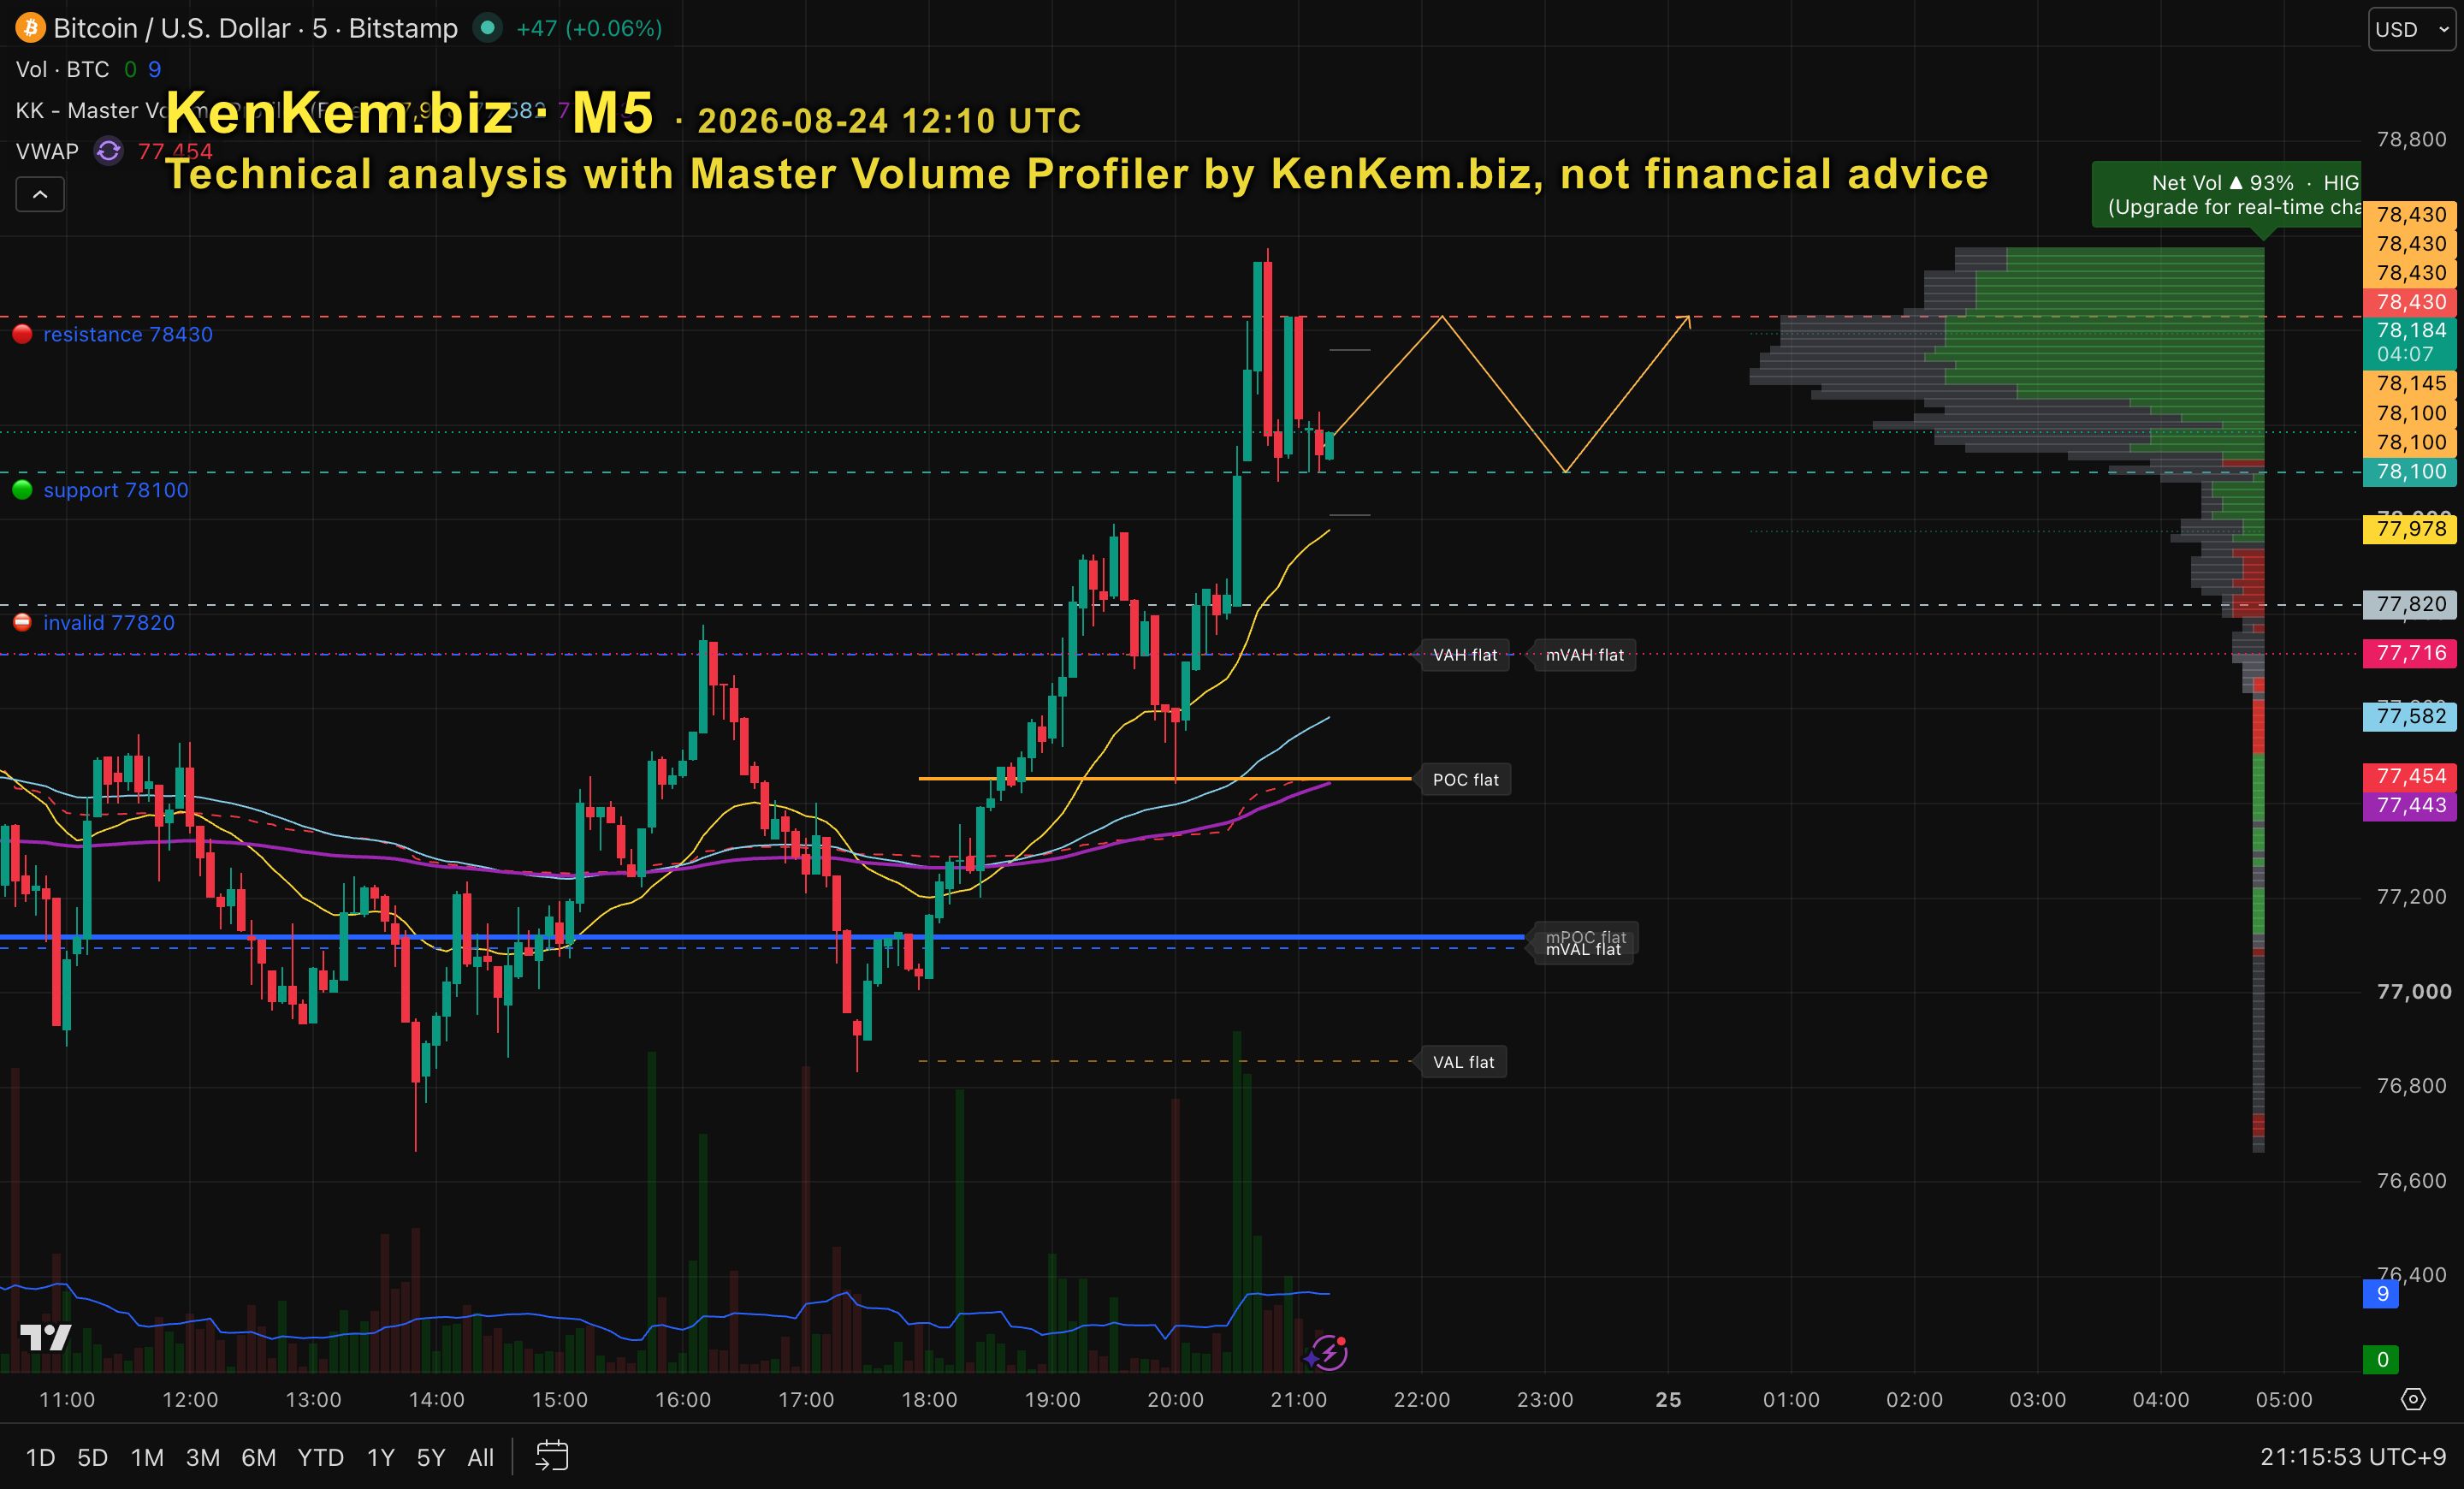Click the pink 77,716 price label
Viewport: 2464px width, 1489px height.
tap(2410, 653)
